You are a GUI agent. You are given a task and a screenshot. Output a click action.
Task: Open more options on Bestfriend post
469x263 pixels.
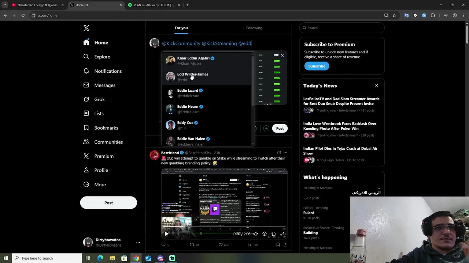(285, 153)
